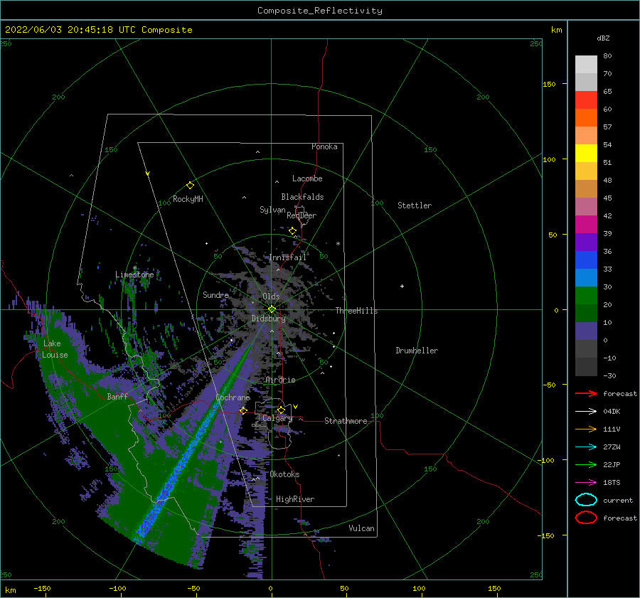Click the radar site diamond at map center
This screenshot has width=640, height=598.
pyautogui.click(x=272, y=309)
